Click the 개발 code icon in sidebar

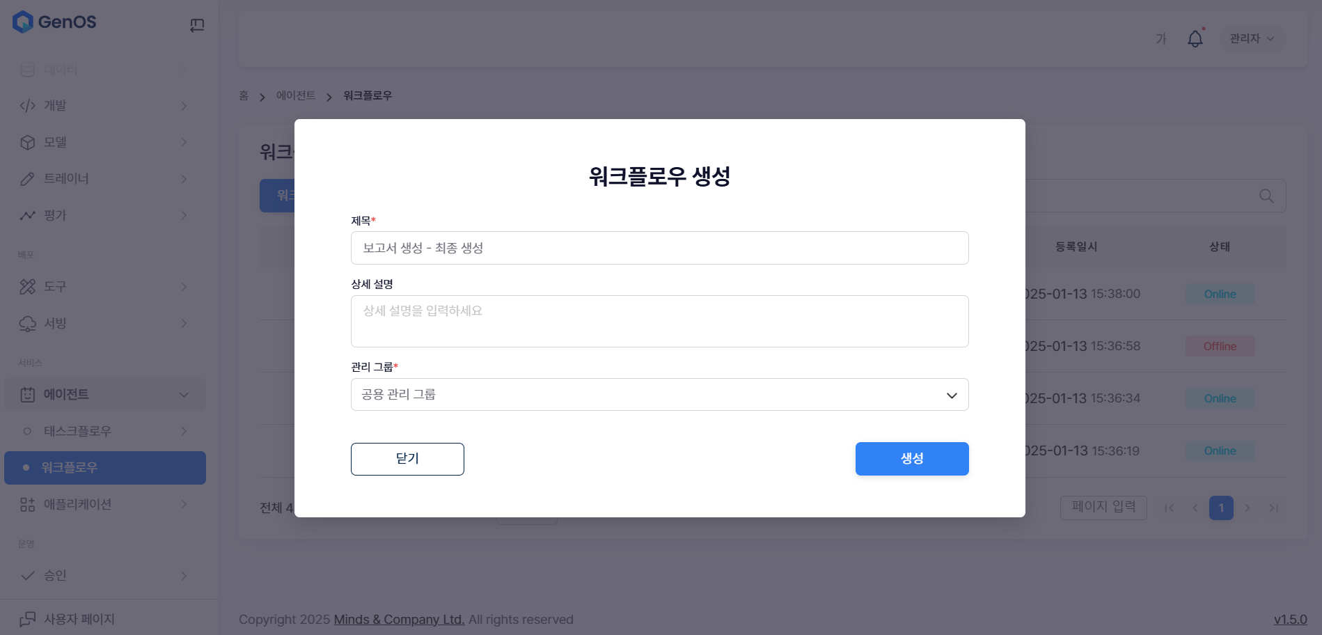27,106
